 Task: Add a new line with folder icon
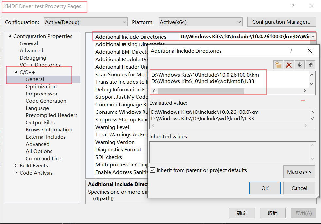point(278,65)
